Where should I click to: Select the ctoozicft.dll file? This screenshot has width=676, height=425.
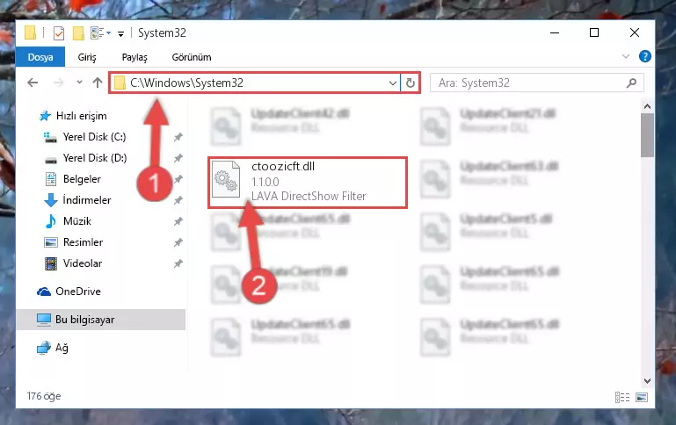pyautogui.click(x=308, y=183)
